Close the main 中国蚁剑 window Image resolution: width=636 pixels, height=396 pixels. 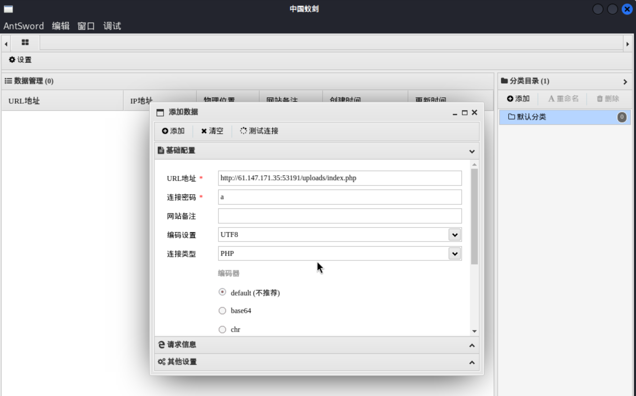point(627,9)
